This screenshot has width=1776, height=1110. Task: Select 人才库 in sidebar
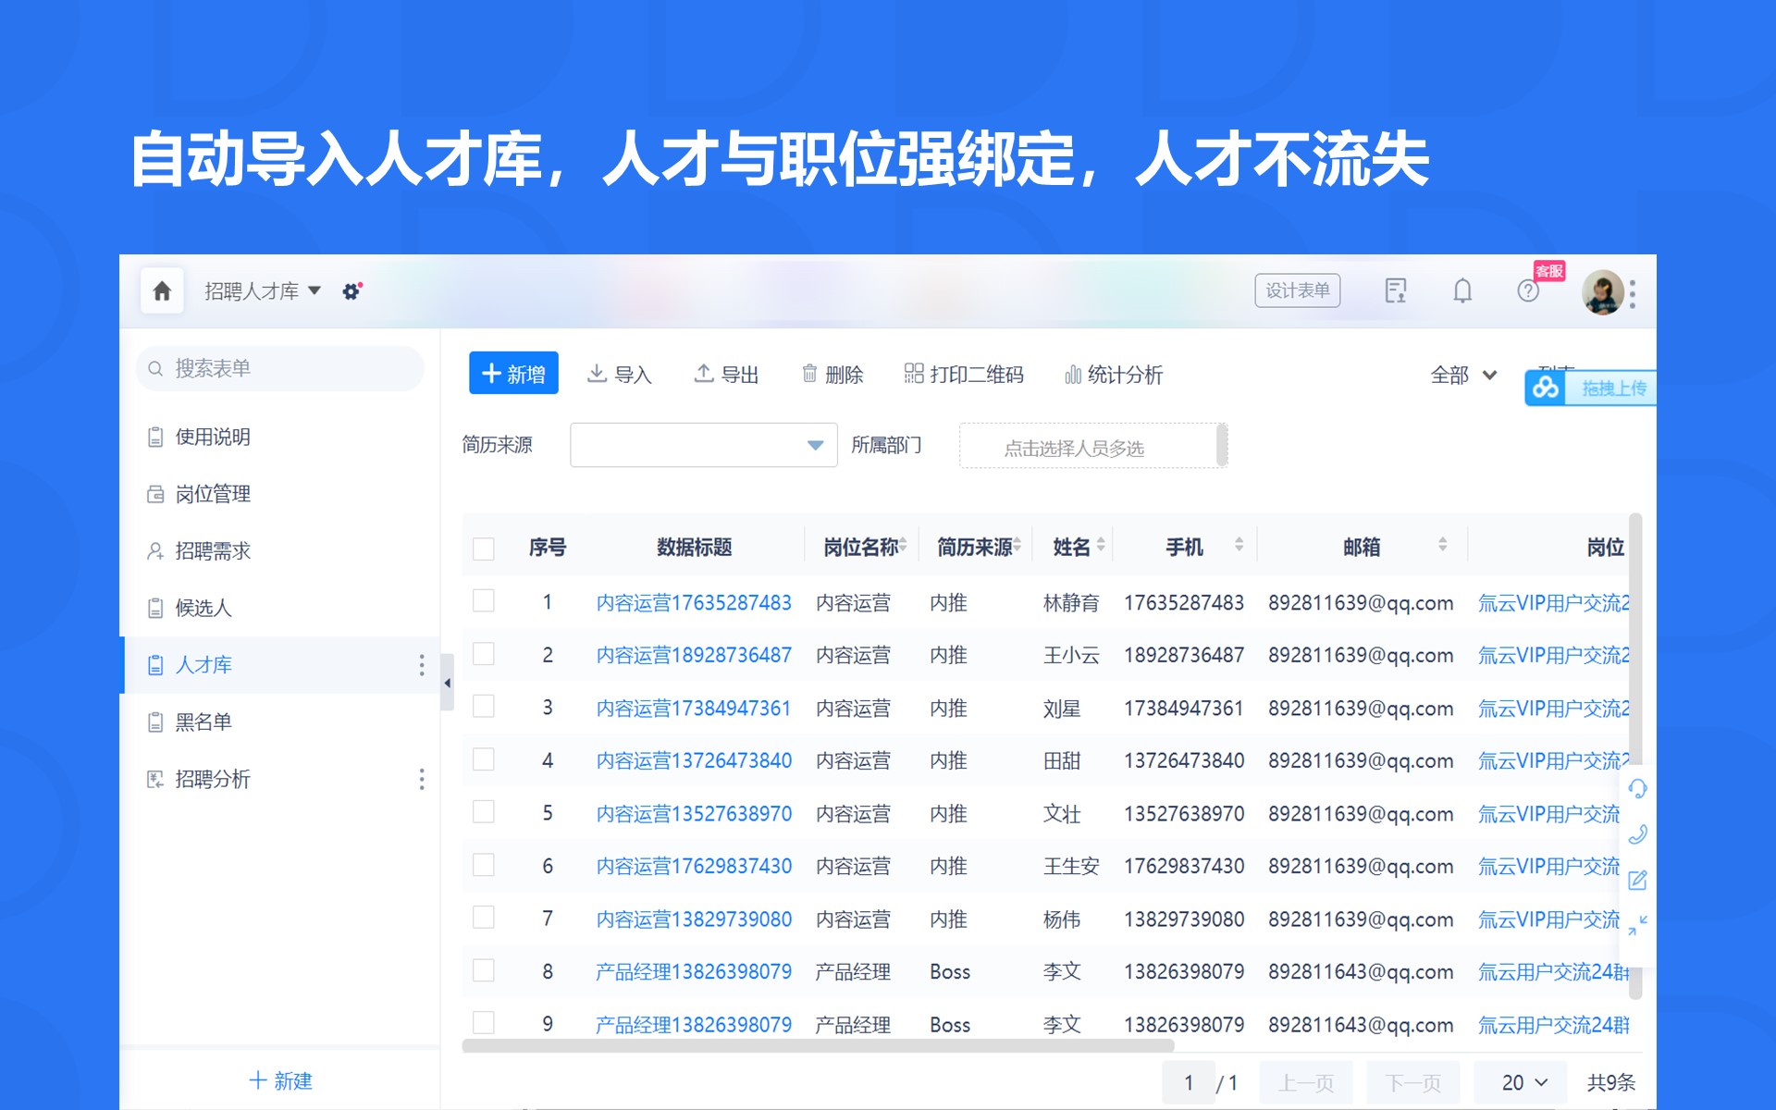pyautogui.click(x=280, y=665)
